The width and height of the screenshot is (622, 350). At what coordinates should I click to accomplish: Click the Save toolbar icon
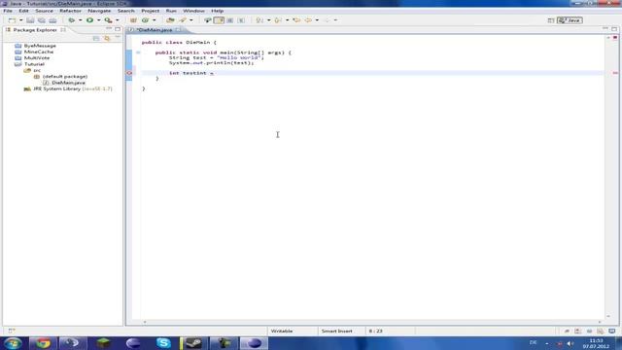[30, 20]
